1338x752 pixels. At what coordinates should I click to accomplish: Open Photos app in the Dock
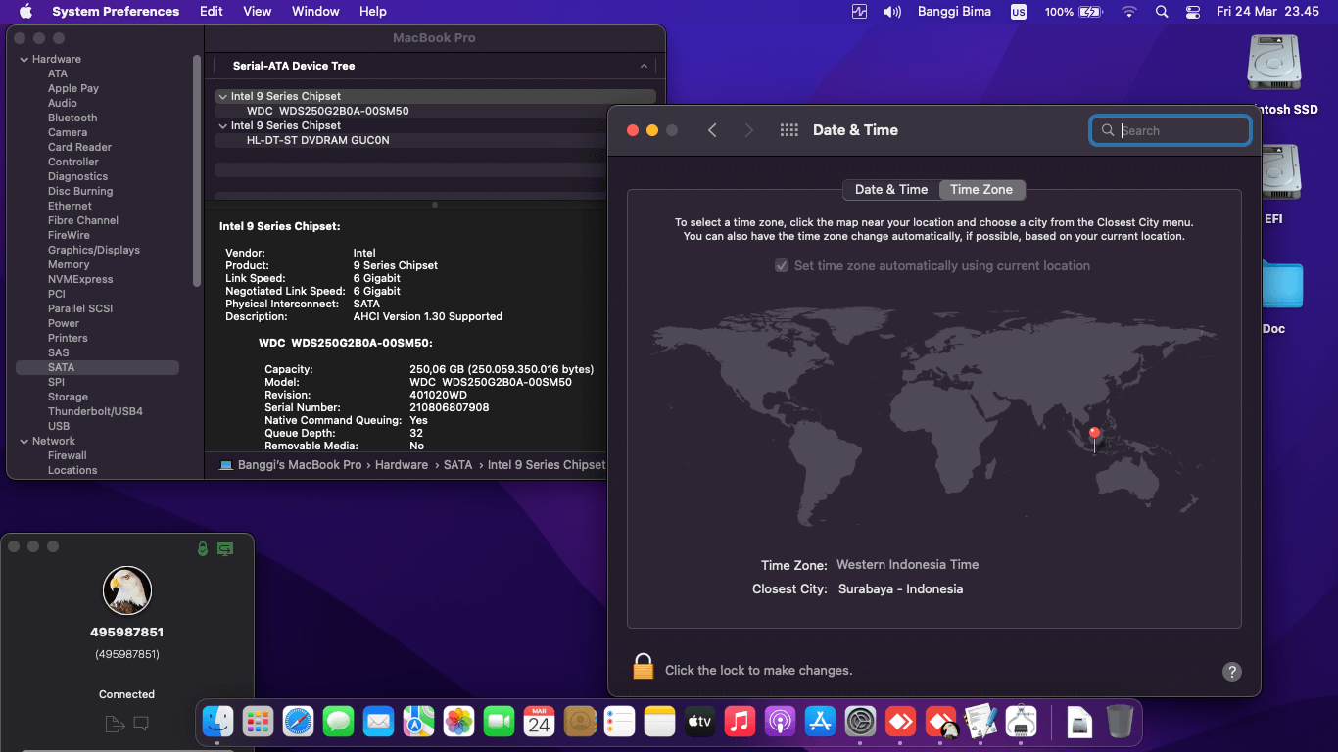click(x=458, y=723)
